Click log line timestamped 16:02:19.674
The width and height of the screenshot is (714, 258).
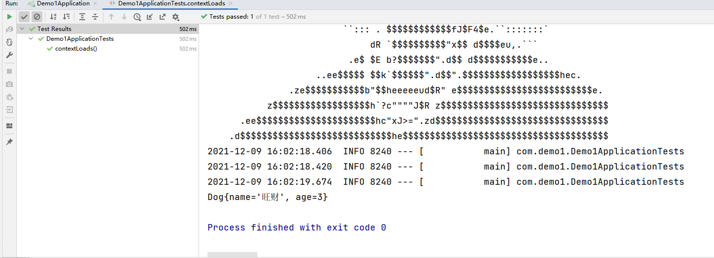pos(446,182)
